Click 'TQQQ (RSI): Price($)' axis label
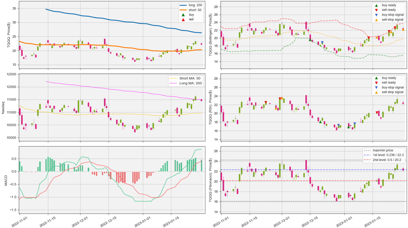Screen dimensions: 408x228 pyautogui.click(x=210, y=108)
